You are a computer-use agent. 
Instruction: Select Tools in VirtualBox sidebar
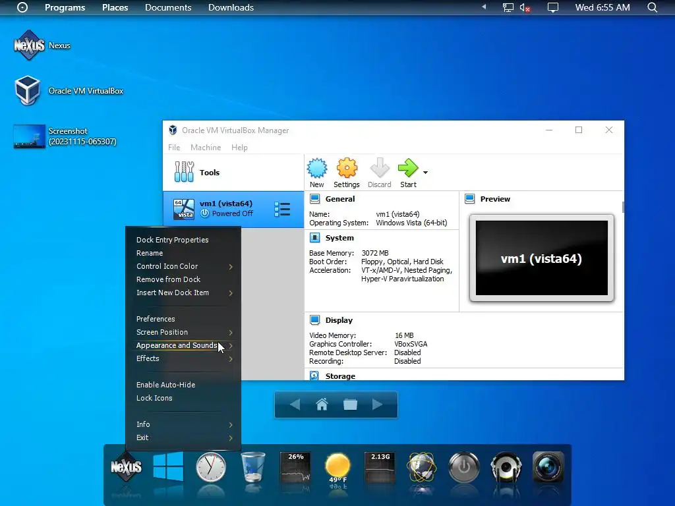coord(233,173)
